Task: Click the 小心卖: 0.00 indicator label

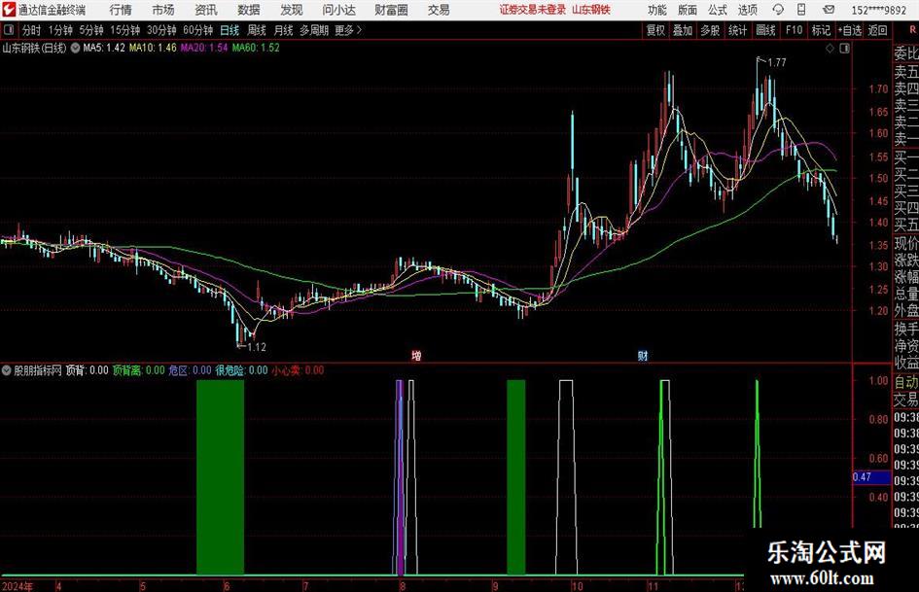Action: coord(298,370)
